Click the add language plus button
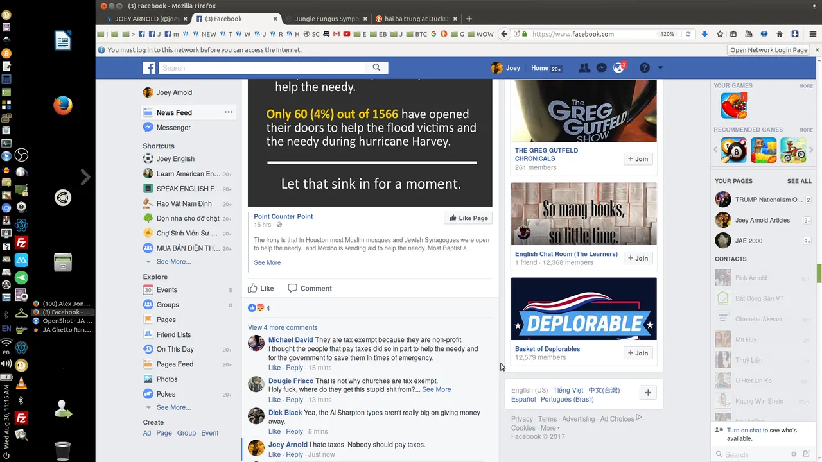 click(x=648, y=393)
